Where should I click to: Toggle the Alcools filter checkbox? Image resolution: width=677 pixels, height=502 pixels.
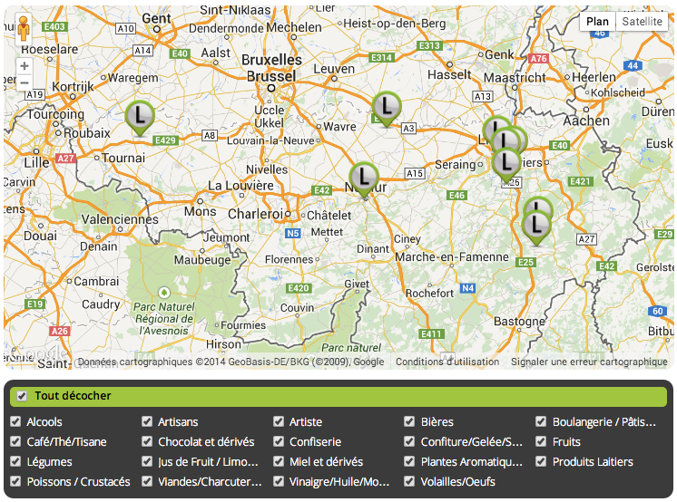pos(15,421)
